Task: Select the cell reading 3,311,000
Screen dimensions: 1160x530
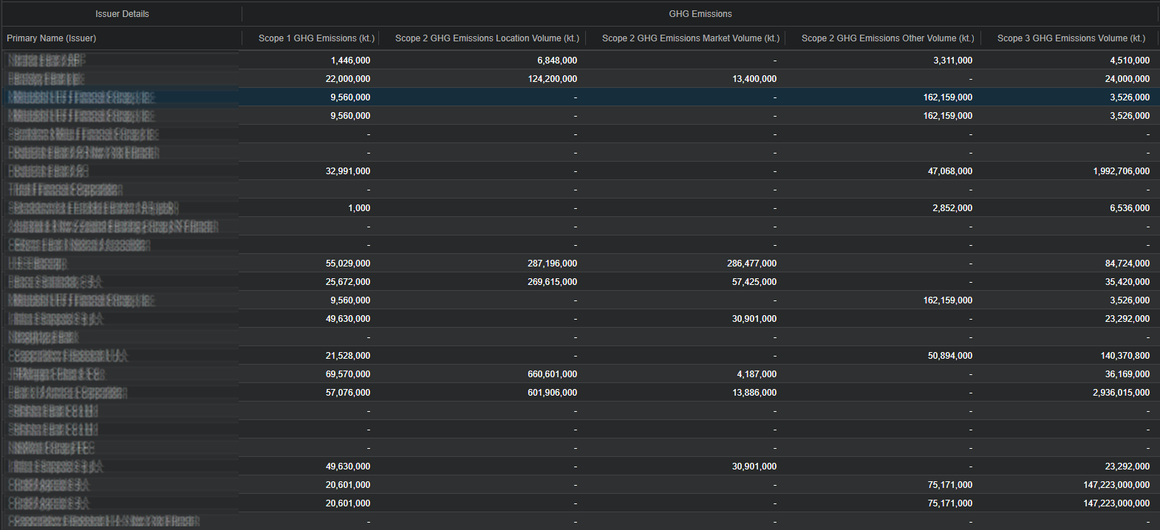Action: (x=953, y=61)
